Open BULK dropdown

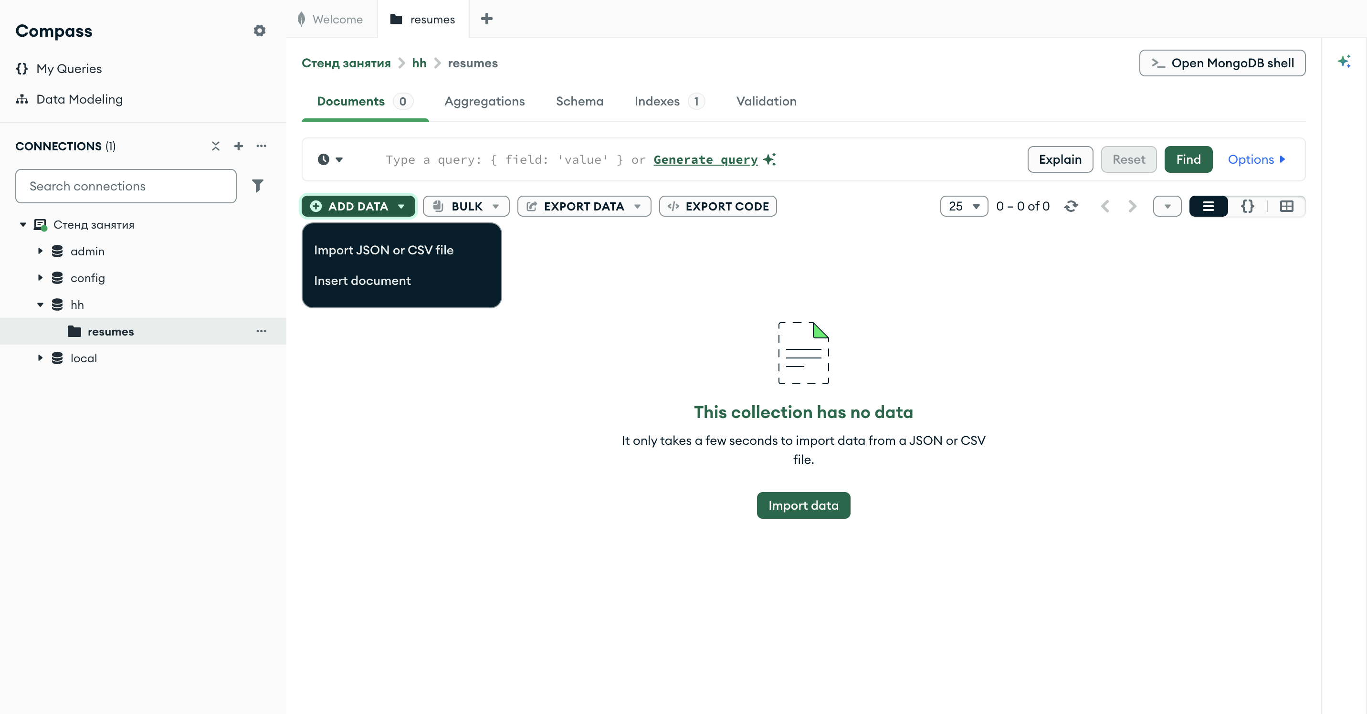click(466, 206)
